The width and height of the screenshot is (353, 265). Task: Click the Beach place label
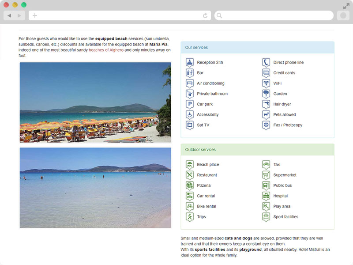tap(208, 164)
